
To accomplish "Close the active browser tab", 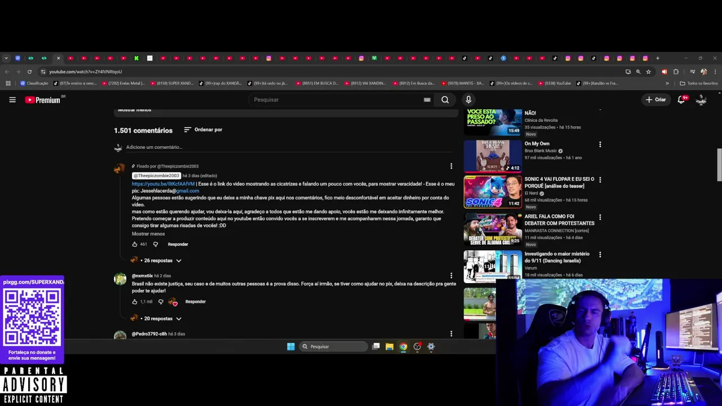I will [58, 58].
